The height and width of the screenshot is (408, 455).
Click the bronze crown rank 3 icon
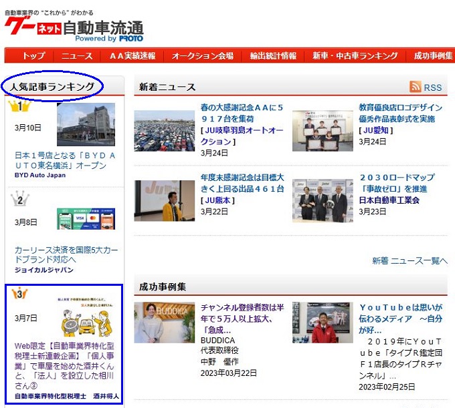coord(19,292)
